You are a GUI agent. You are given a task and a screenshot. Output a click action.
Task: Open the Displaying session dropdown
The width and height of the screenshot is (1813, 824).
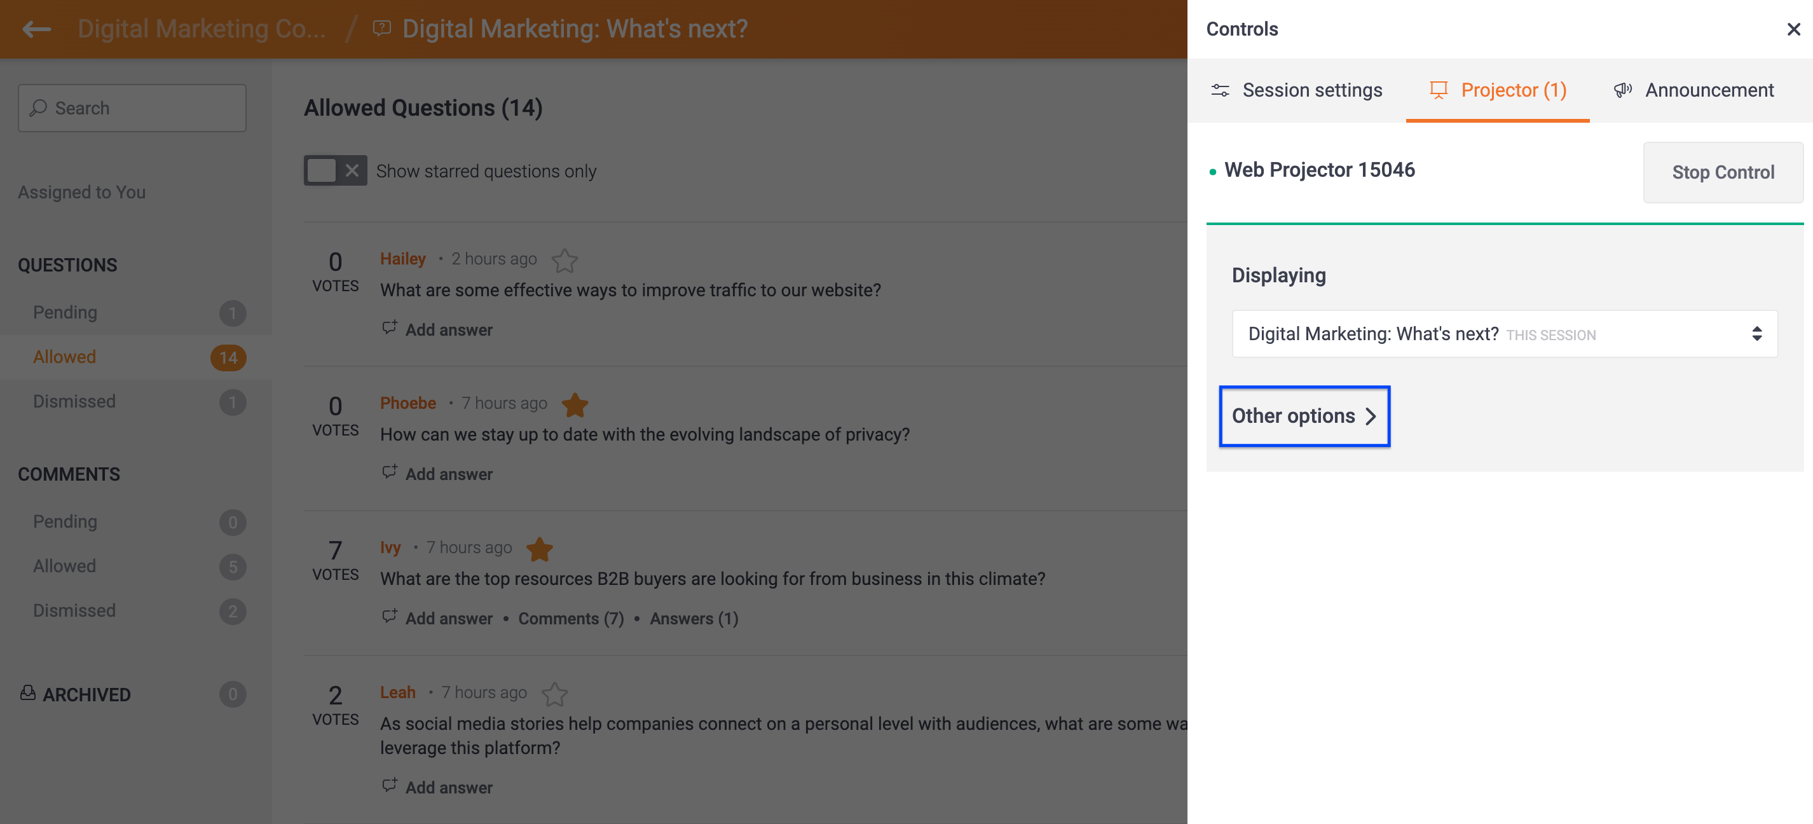1505,334
